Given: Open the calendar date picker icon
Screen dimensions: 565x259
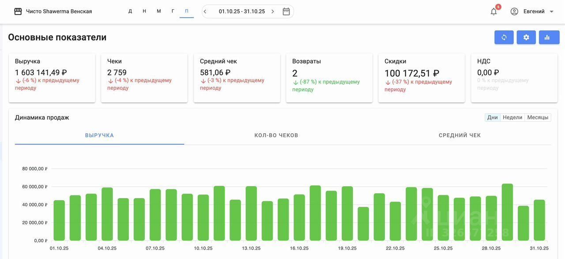Looking at the screenshot, I should coord(286,11).
